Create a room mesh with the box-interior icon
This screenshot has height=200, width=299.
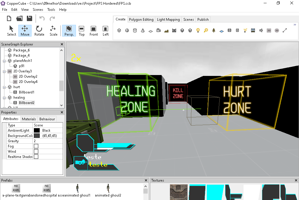(174, 30)
